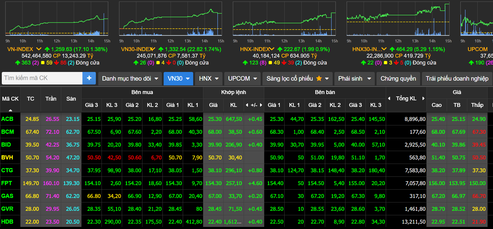Click GVR high price 28.70
The height and width of the screenshot is (229, 493).
coord(438,209)
